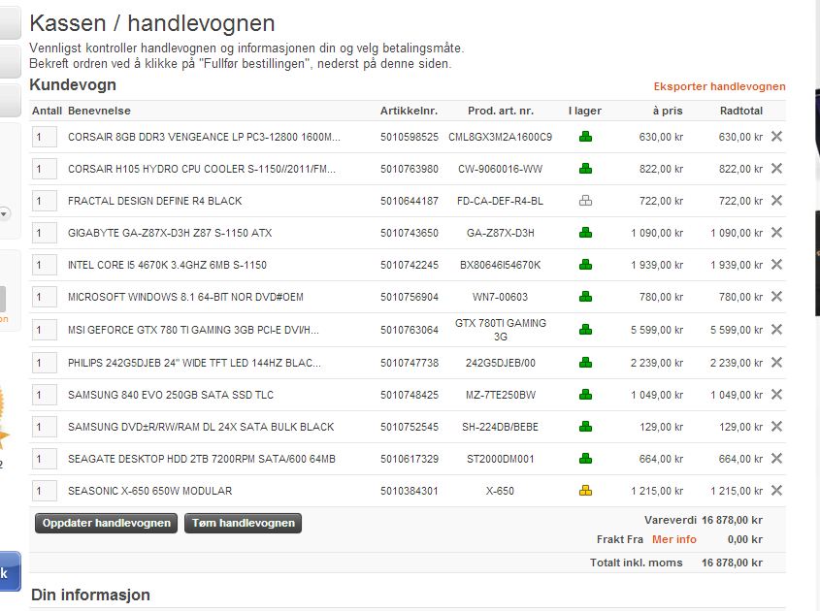Click Totalt inkl. moms label
This screenshot has height=611, width=820.
coord(636,563)
